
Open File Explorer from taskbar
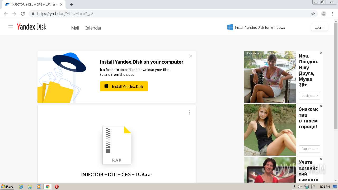(x=30, y=187)
